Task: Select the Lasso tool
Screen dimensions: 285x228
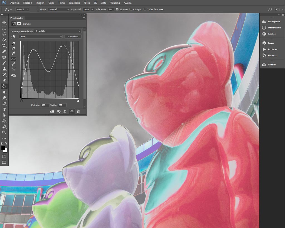Action: (x=4, y=34)
